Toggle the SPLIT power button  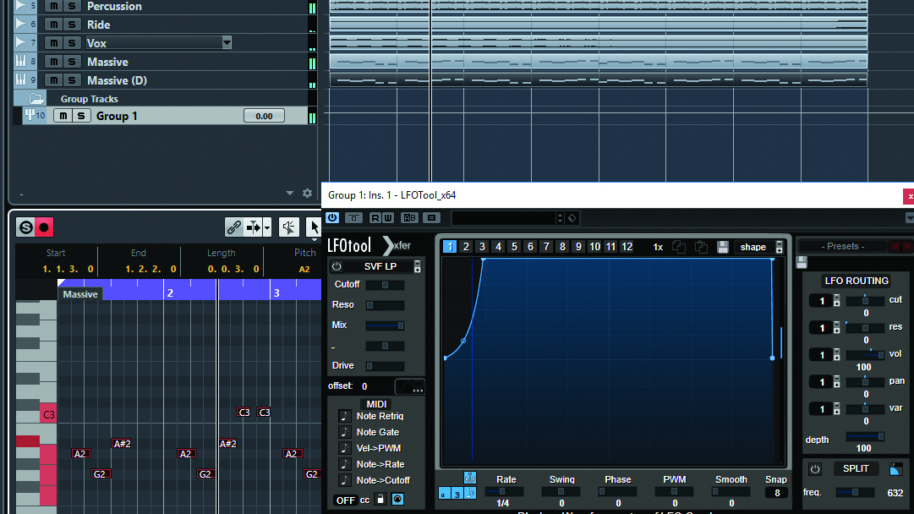tap(815, 469)
